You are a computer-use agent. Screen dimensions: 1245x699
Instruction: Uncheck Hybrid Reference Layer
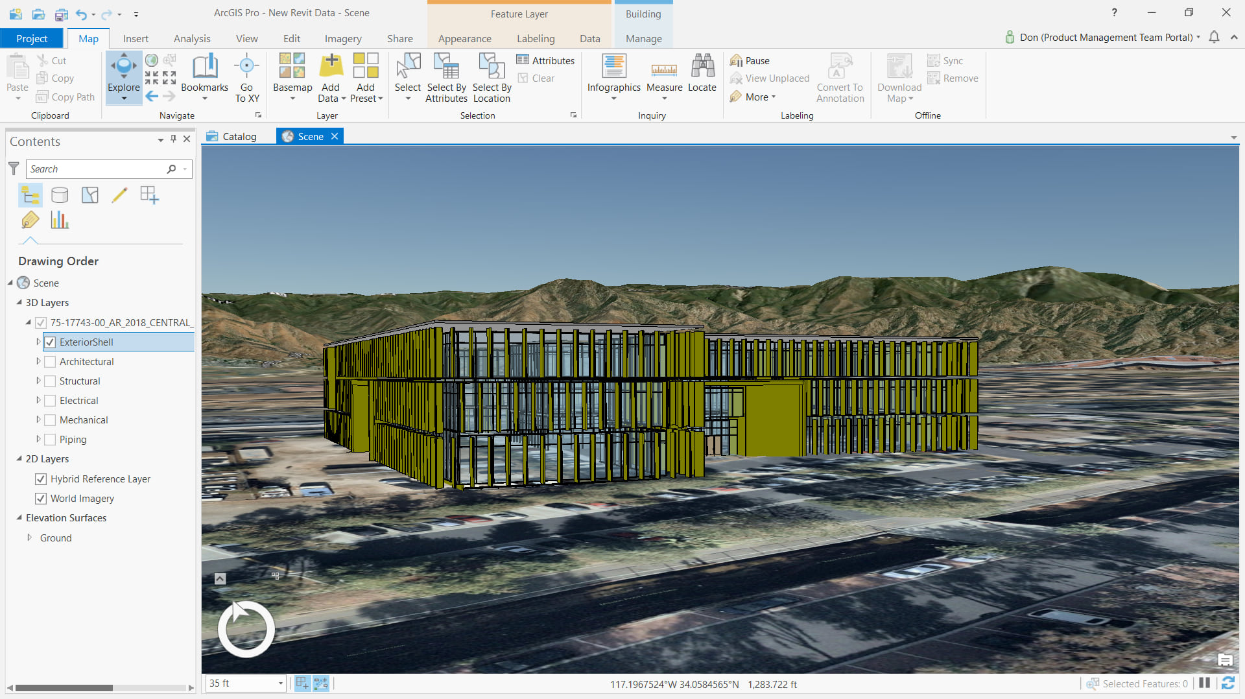(41, 479)
